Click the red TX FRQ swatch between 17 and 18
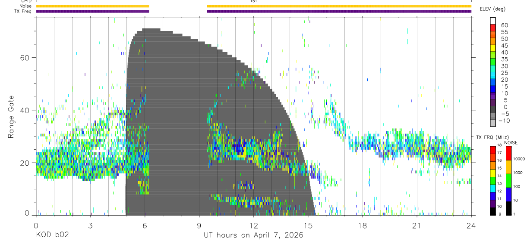 493,150
